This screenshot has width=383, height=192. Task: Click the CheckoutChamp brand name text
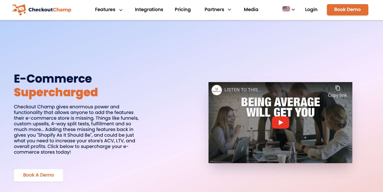click(x=50, y=10)
